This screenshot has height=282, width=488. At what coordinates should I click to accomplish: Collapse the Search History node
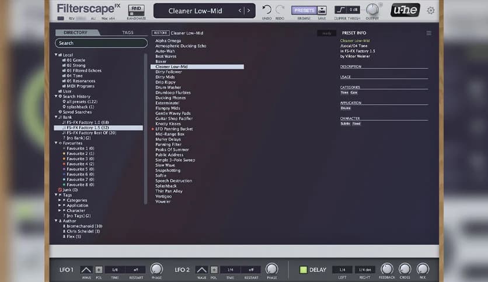tap(56, 96)
